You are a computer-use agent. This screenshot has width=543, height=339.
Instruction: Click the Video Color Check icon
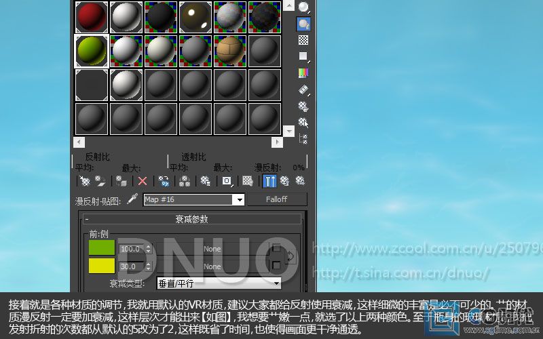(x=303, y=73)
